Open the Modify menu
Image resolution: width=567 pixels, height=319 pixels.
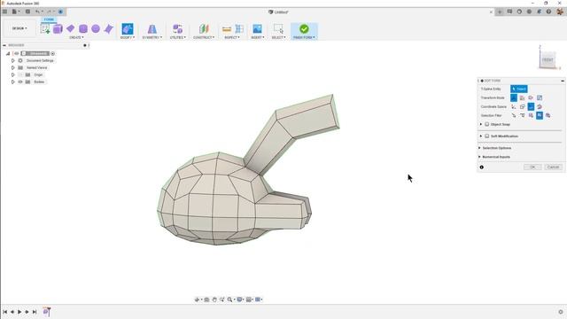click(128, 37)
